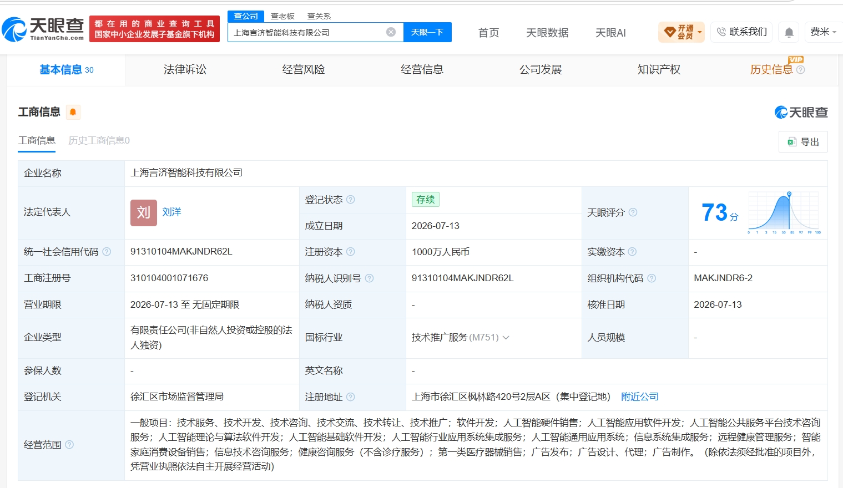Viewport: 843px width, 488px height.
Task: Click help icon next to 经营范围
Action: point(69,445)
